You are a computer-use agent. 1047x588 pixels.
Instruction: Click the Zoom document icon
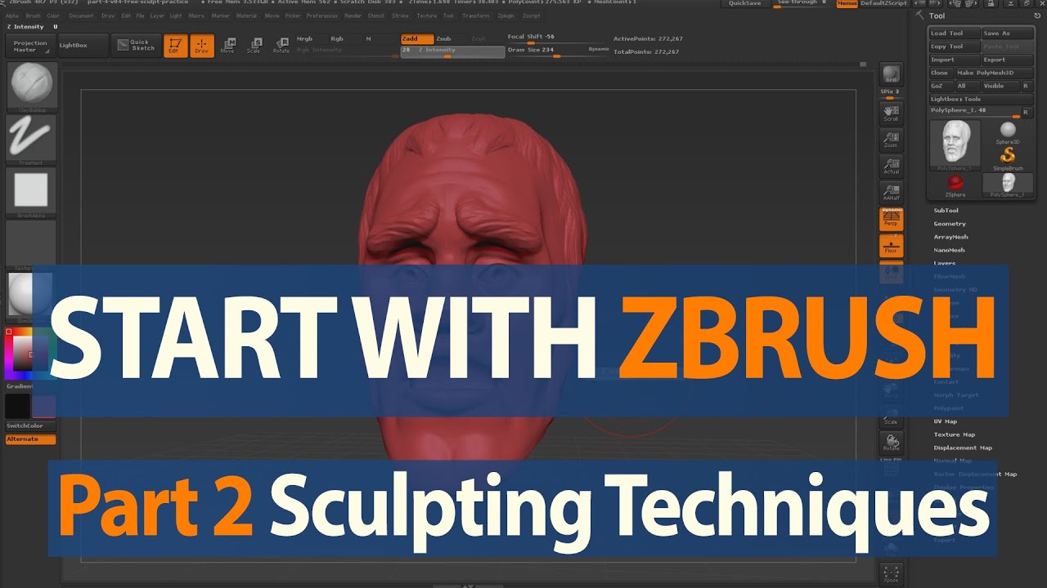coord(891,140)
